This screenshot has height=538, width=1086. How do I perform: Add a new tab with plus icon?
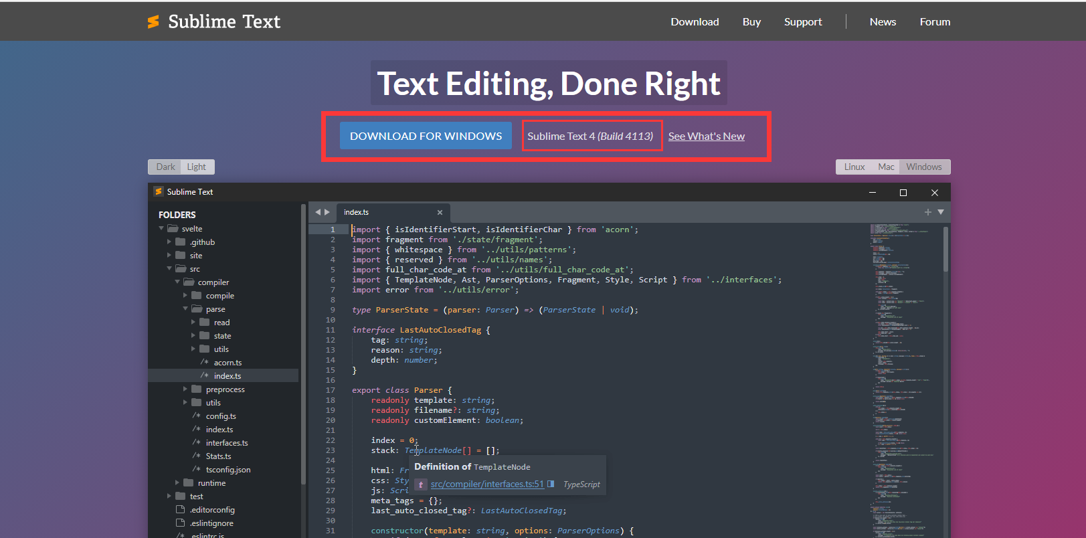pos(927,212)
